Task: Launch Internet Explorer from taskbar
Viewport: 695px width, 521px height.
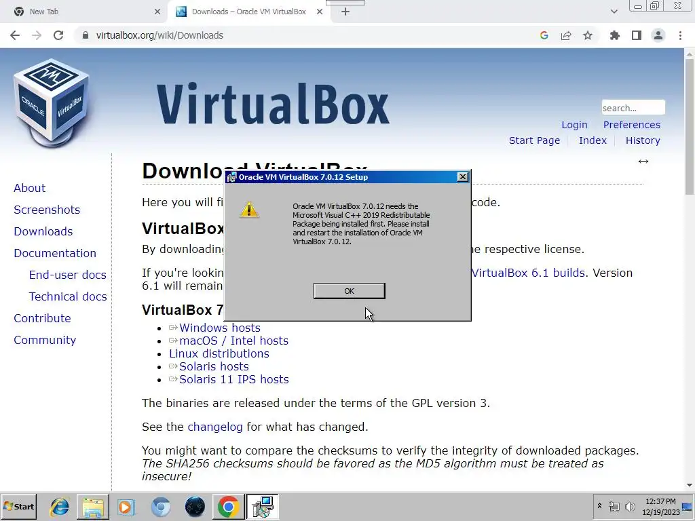Action: 60,506
